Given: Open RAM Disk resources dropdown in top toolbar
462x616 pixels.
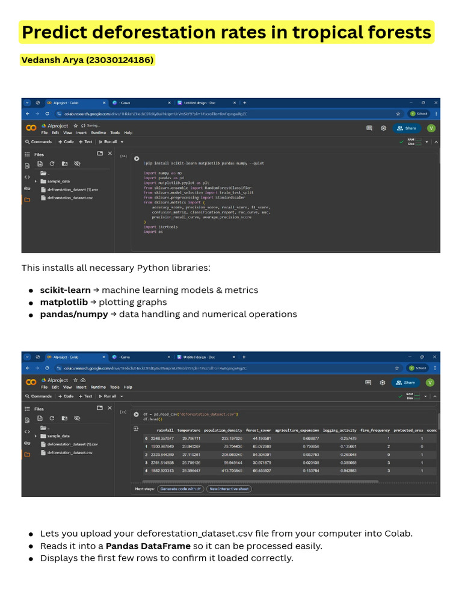Looking at the screenshot, I should click(427, 142).
